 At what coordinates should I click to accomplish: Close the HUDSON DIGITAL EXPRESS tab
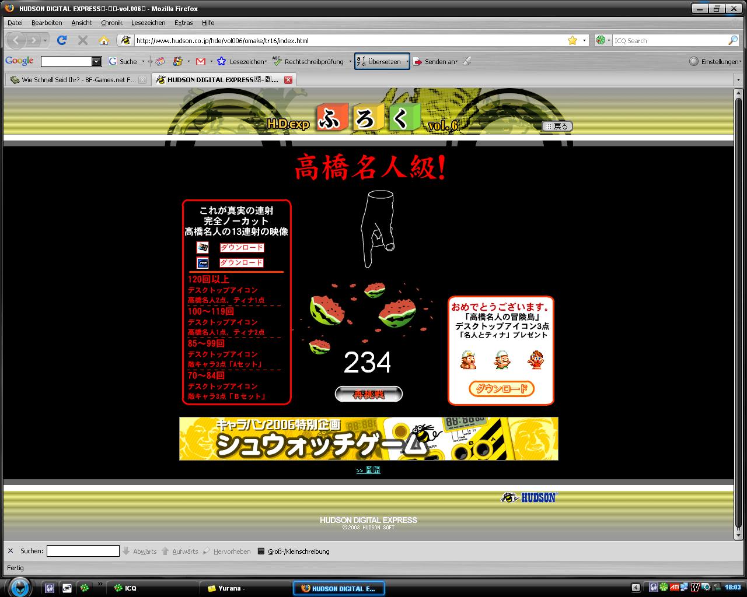[x=288, y=80]
